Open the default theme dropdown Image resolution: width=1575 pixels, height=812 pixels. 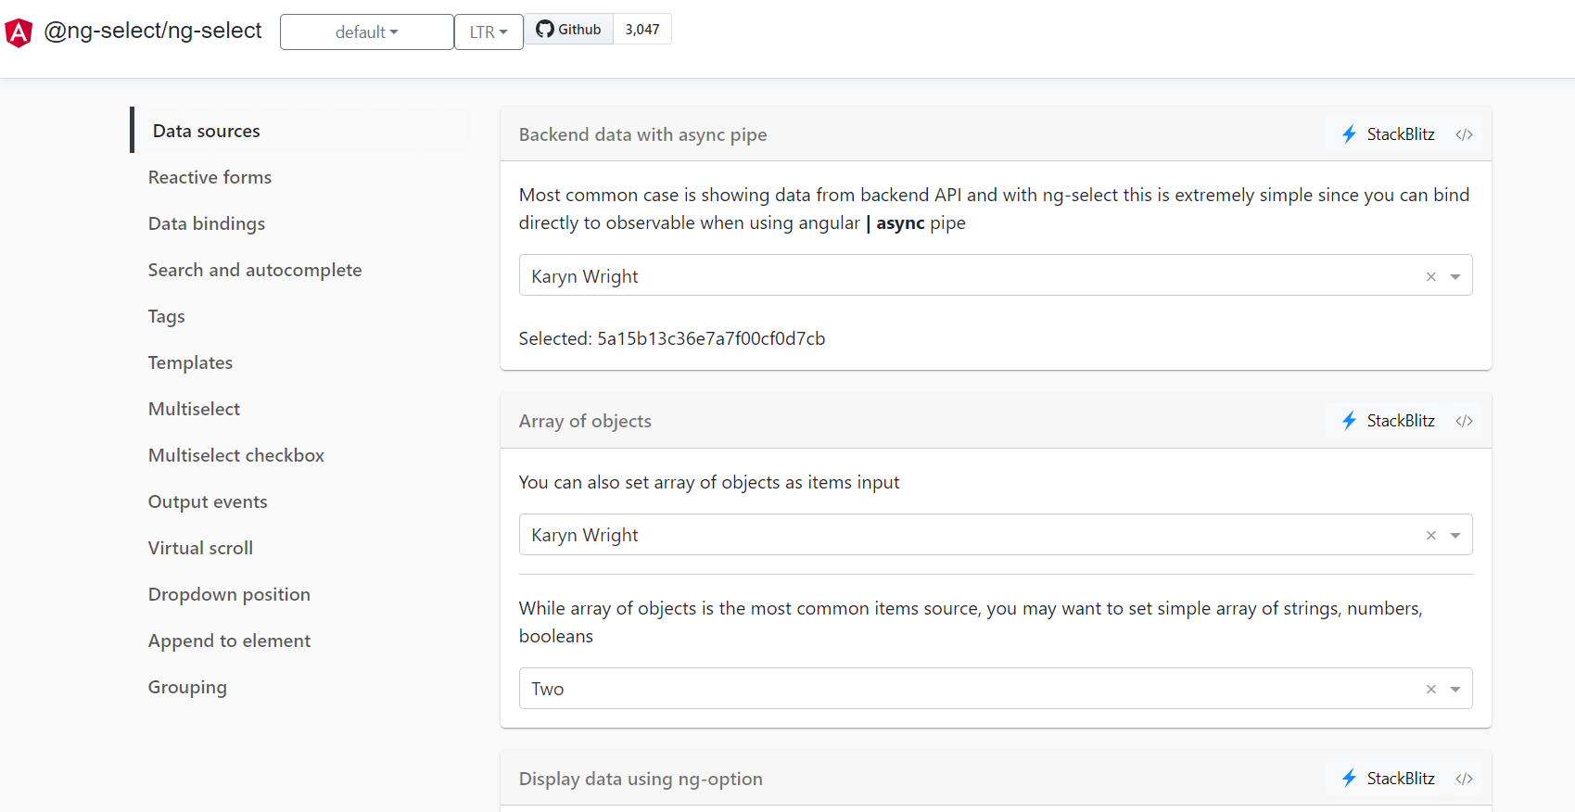coord(366,32)
